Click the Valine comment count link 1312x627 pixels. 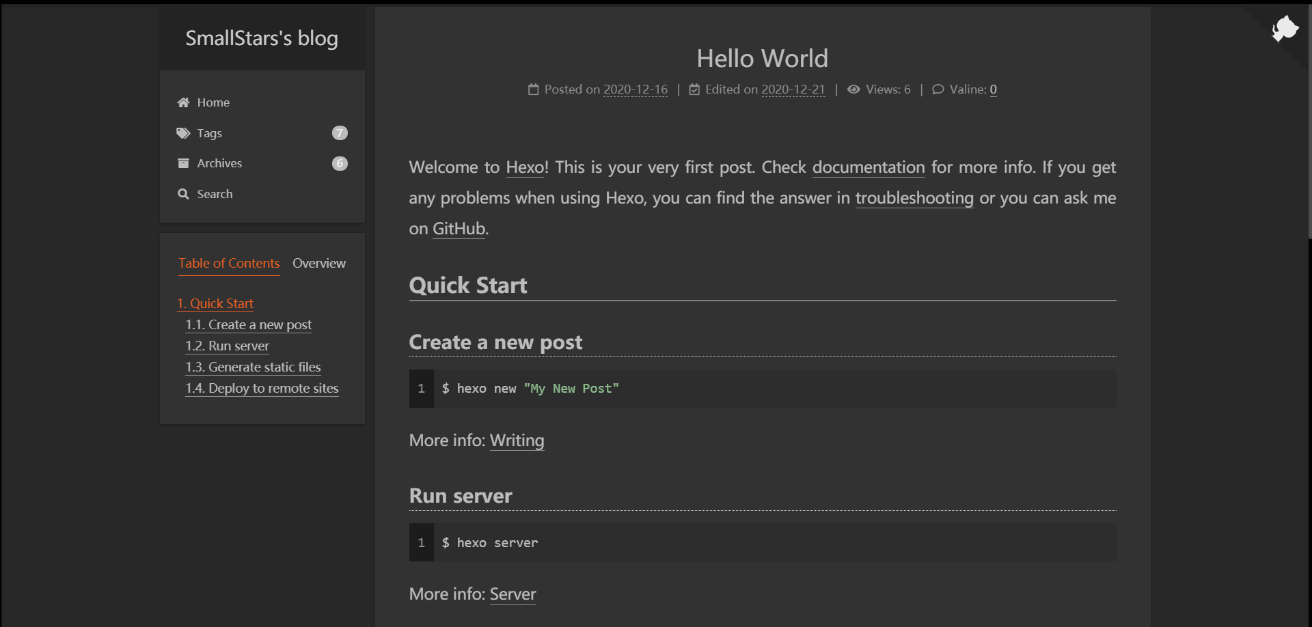tap(994, 89)
